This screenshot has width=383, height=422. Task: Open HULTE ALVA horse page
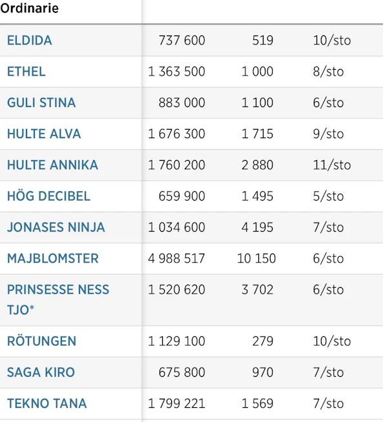tap(44, 134)
